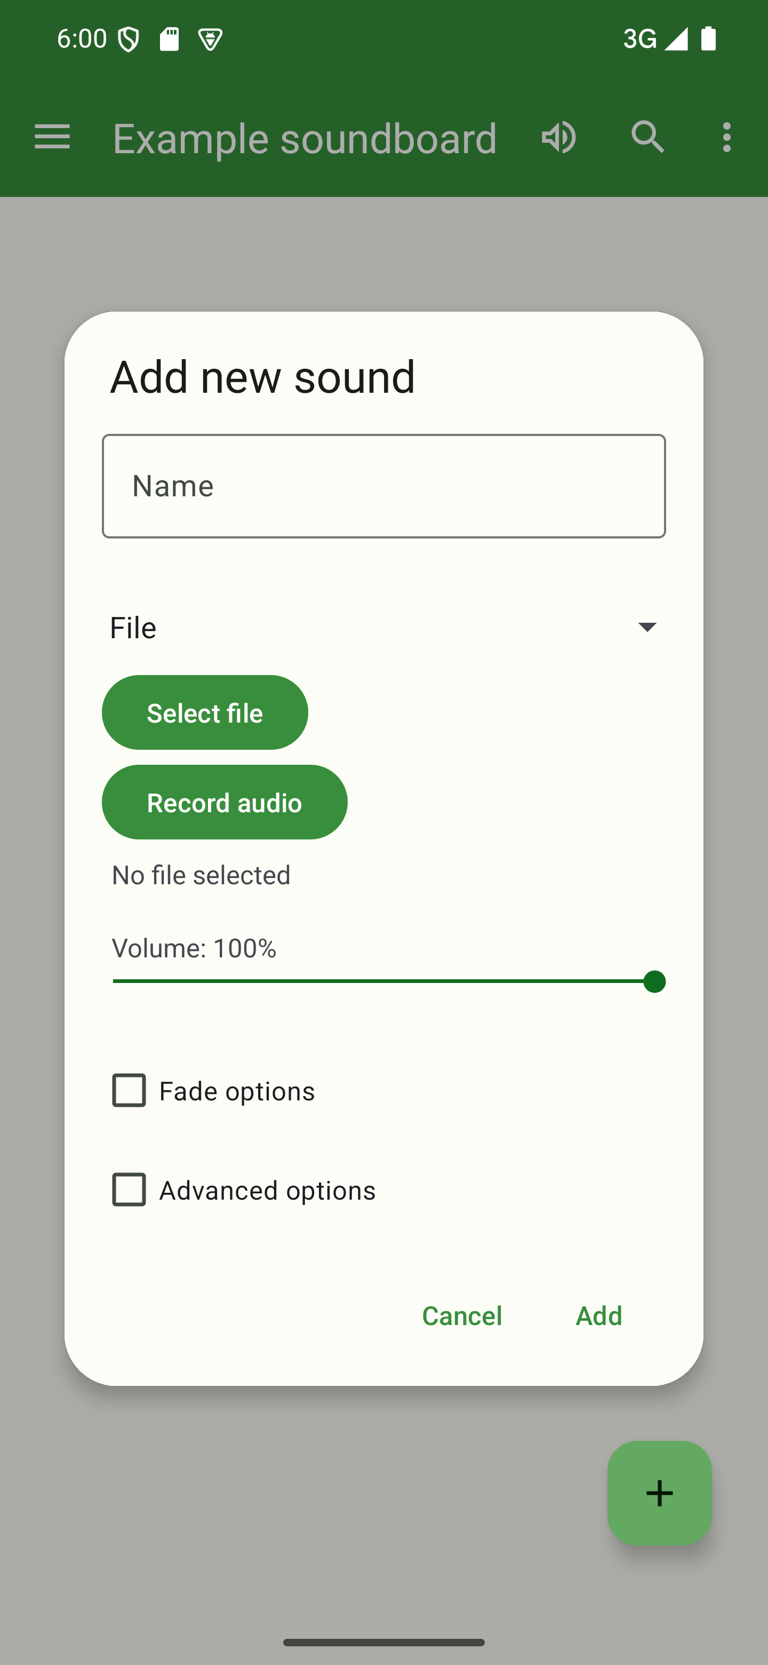Confirm with the Add button
Viewport: 768px width, 1665px height.
pyautogui.click(x=598, y=1315)
